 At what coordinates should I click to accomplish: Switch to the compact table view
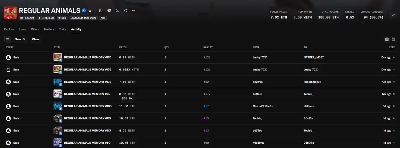[x=394, y=39]
